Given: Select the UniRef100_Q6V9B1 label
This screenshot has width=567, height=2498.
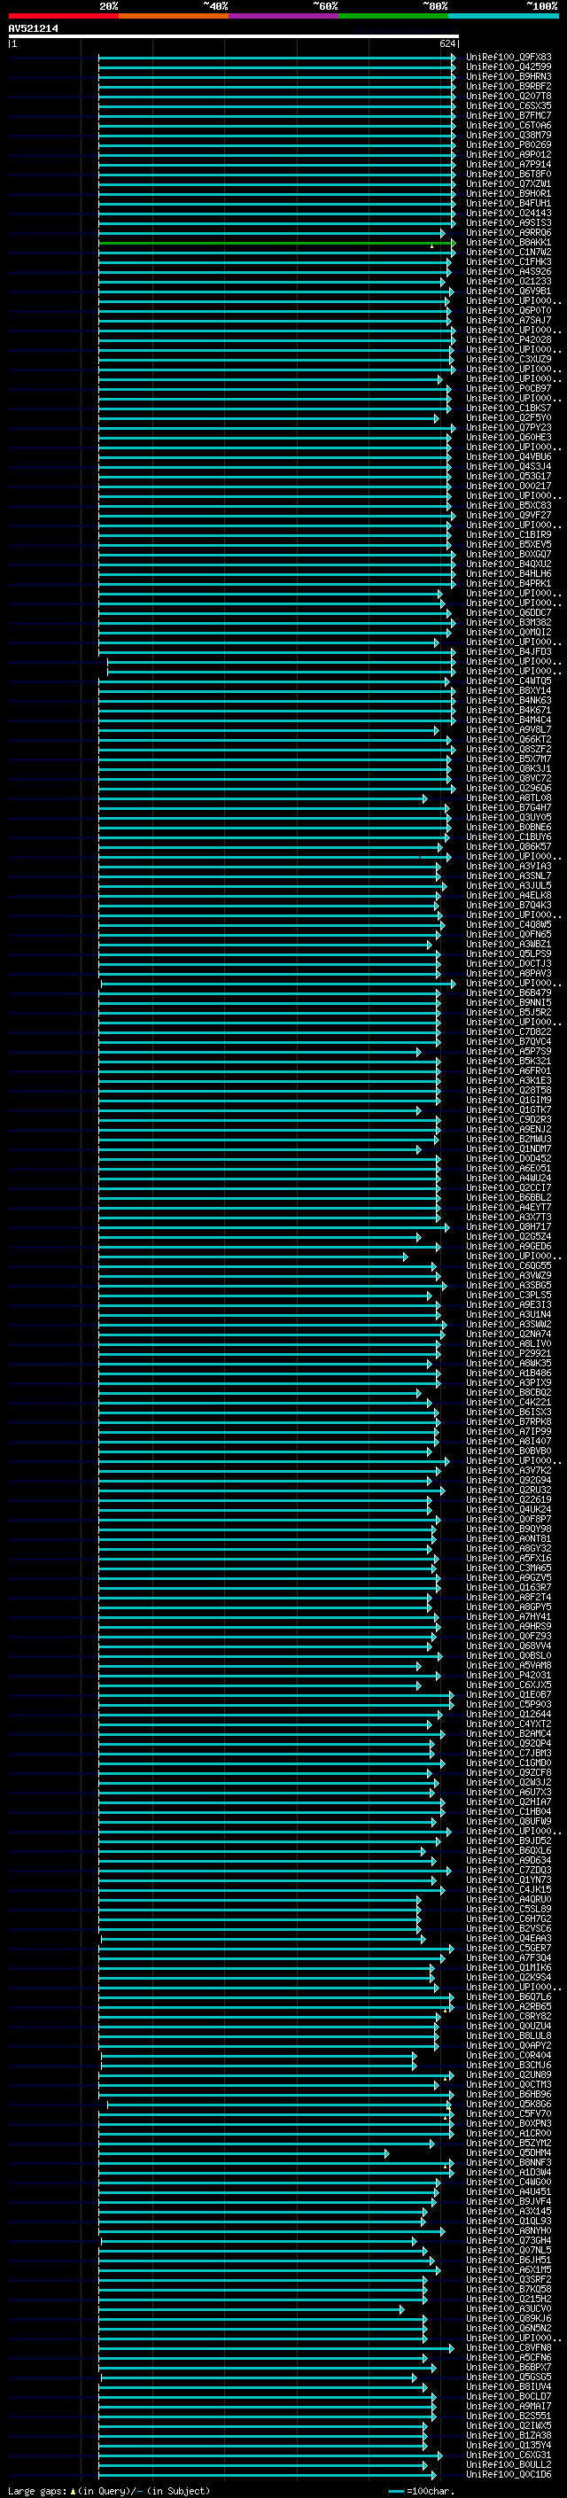Looking at the screenshot, I should (x=508, y=291).
